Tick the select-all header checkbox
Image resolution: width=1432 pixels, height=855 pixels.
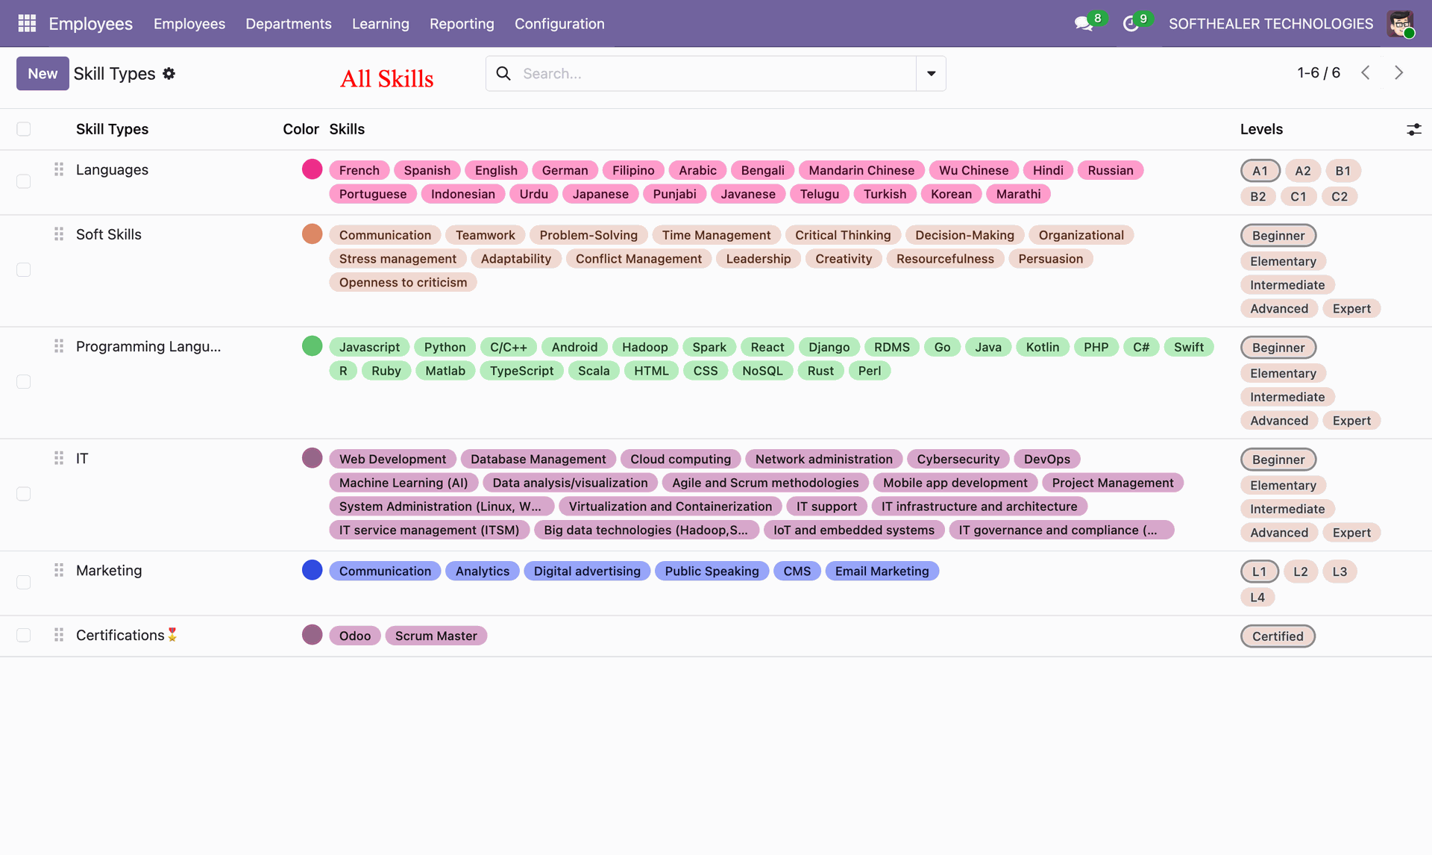point(24,129)
